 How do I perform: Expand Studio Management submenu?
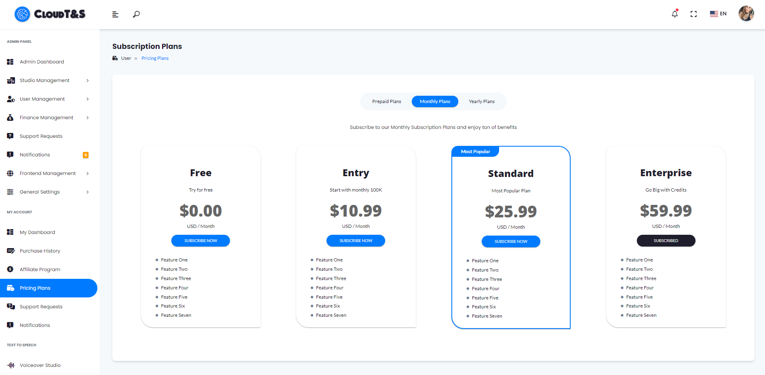tap(87, 80)
